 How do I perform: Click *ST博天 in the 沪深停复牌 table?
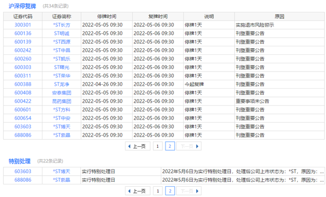(62, 127)
